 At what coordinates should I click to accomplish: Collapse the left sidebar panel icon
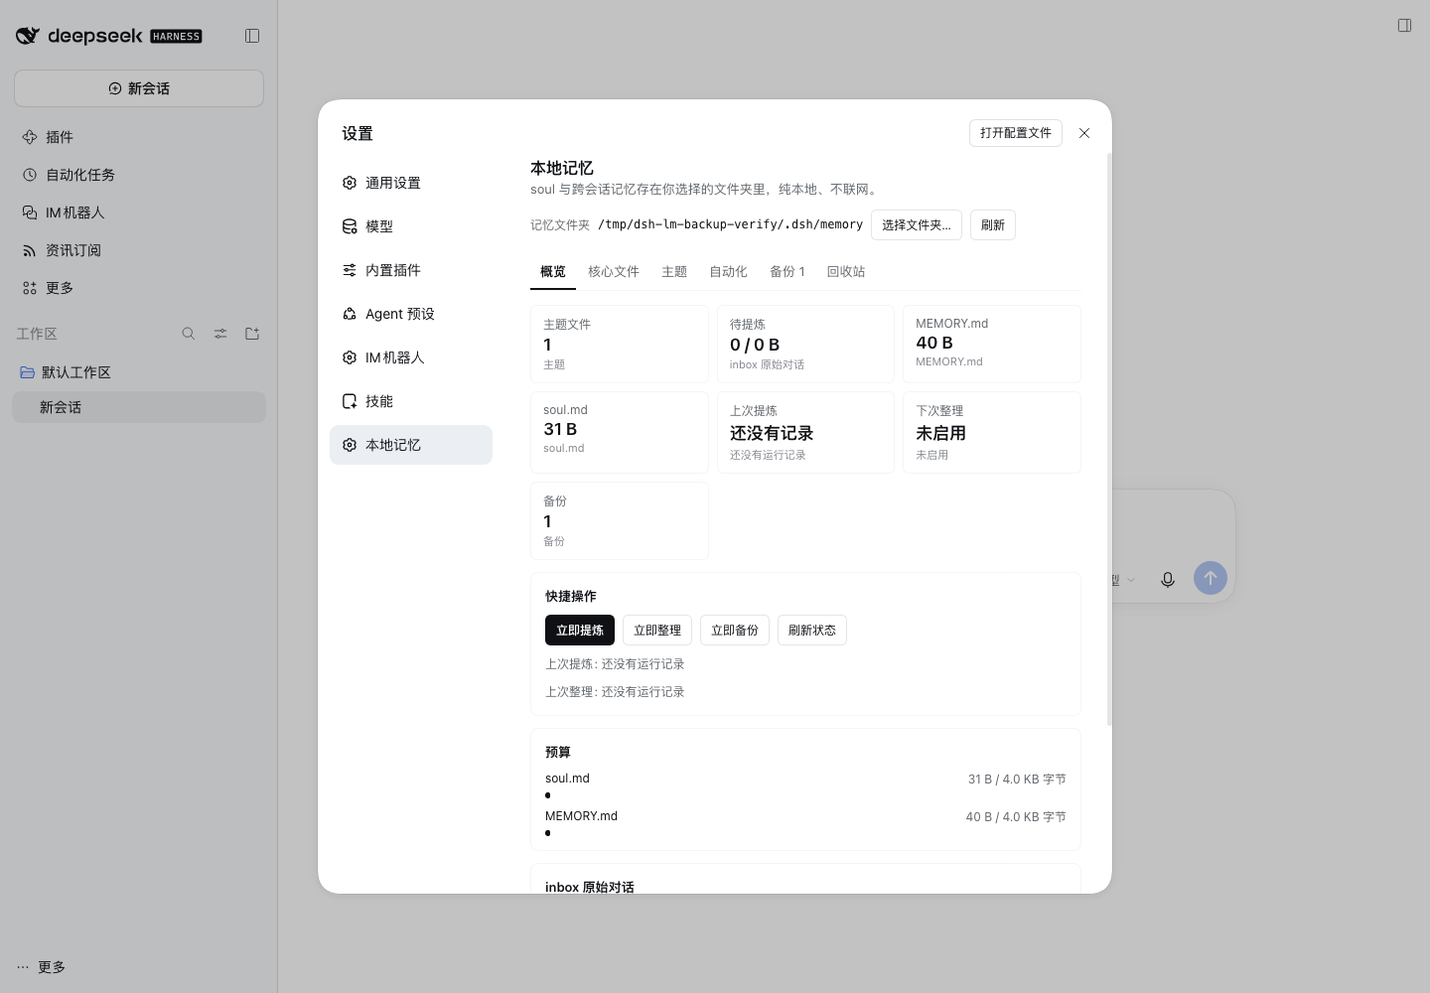click(252, 36)
